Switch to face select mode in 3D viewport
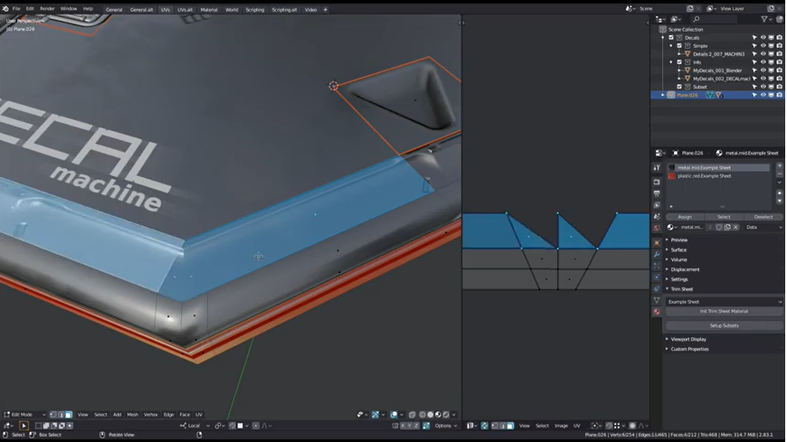 pyautogui.click(x=68, y=415)
